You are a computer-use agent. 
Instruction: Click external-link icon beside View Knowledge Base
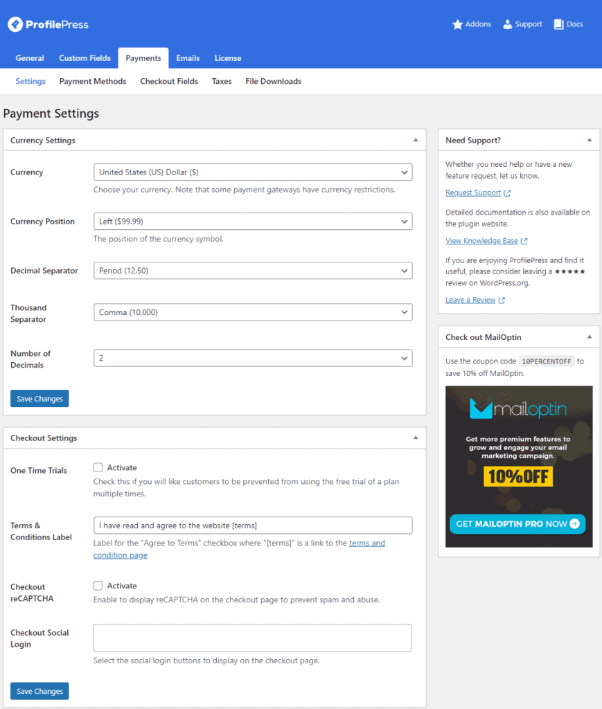[x=524, y=241]
